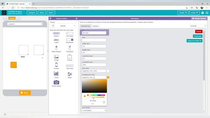Viewport: 210px width, 118px height.
Task: Open the font family Arial Black dropdown
Action: pos(94,110)
